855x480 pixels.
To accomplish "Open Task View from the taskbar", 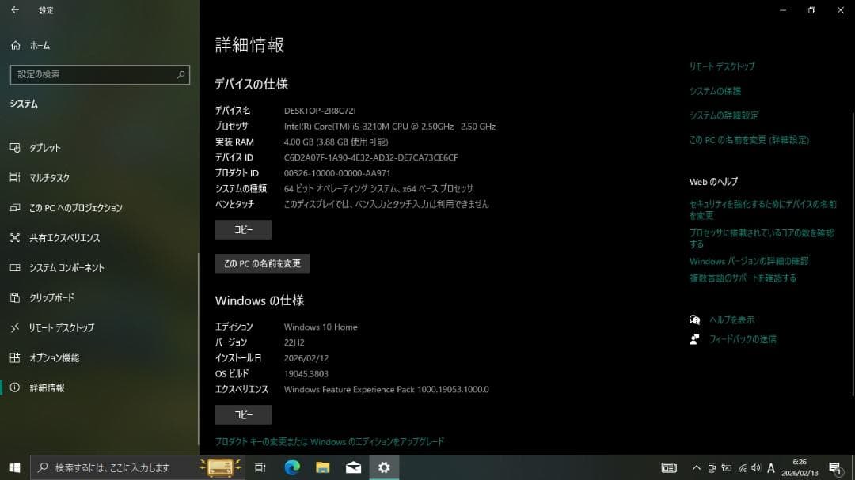I will pos(260,467).
